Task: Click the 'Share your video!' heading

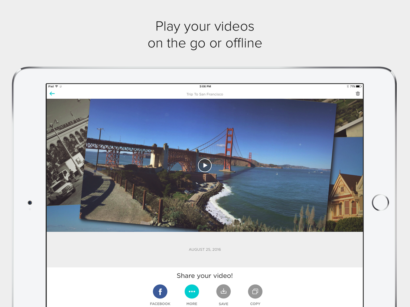Action: [x=205, y=276]
